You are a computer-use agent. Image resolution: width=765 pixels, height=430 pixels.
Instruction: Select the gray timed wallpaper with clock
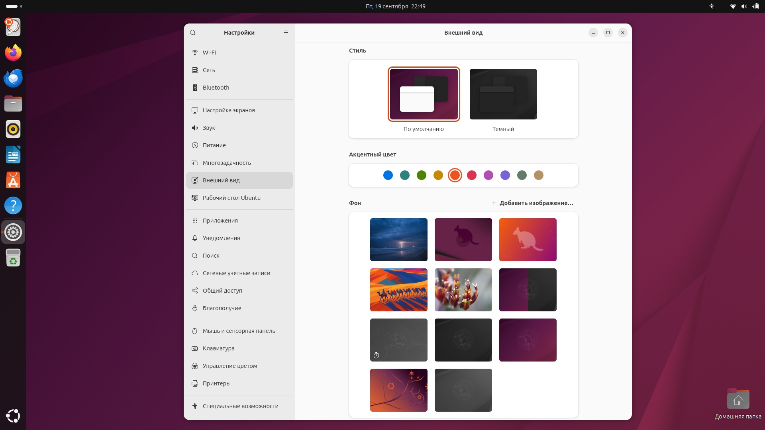tap(399, 340)
